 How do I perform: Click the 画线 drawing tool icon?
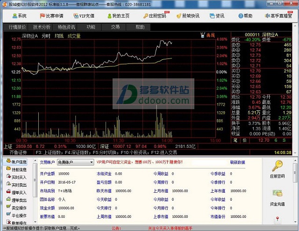pos(207,35)
